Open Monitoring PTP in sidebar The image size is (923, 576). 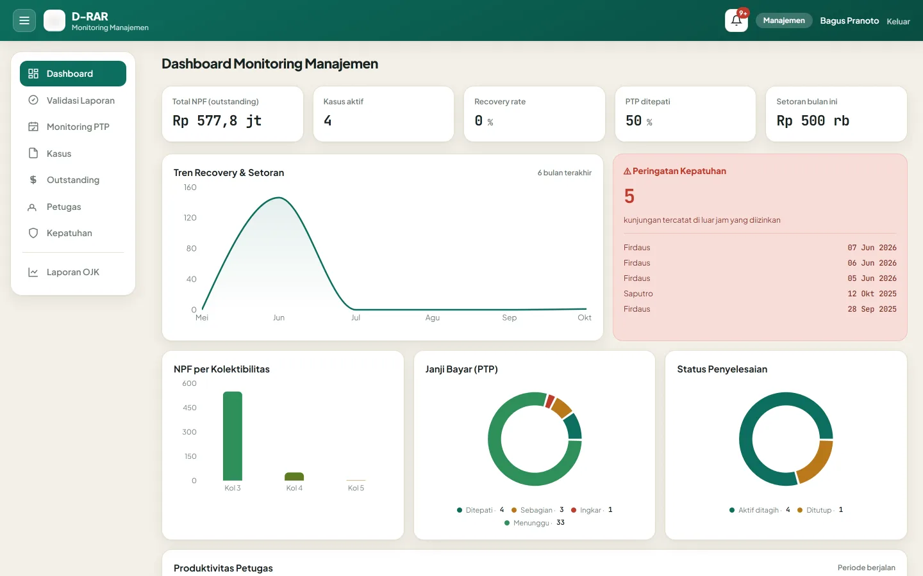click(x=73, y=127)
